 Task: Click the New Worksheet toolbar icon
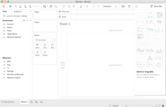pyautogui.click(x=44, y=6)
